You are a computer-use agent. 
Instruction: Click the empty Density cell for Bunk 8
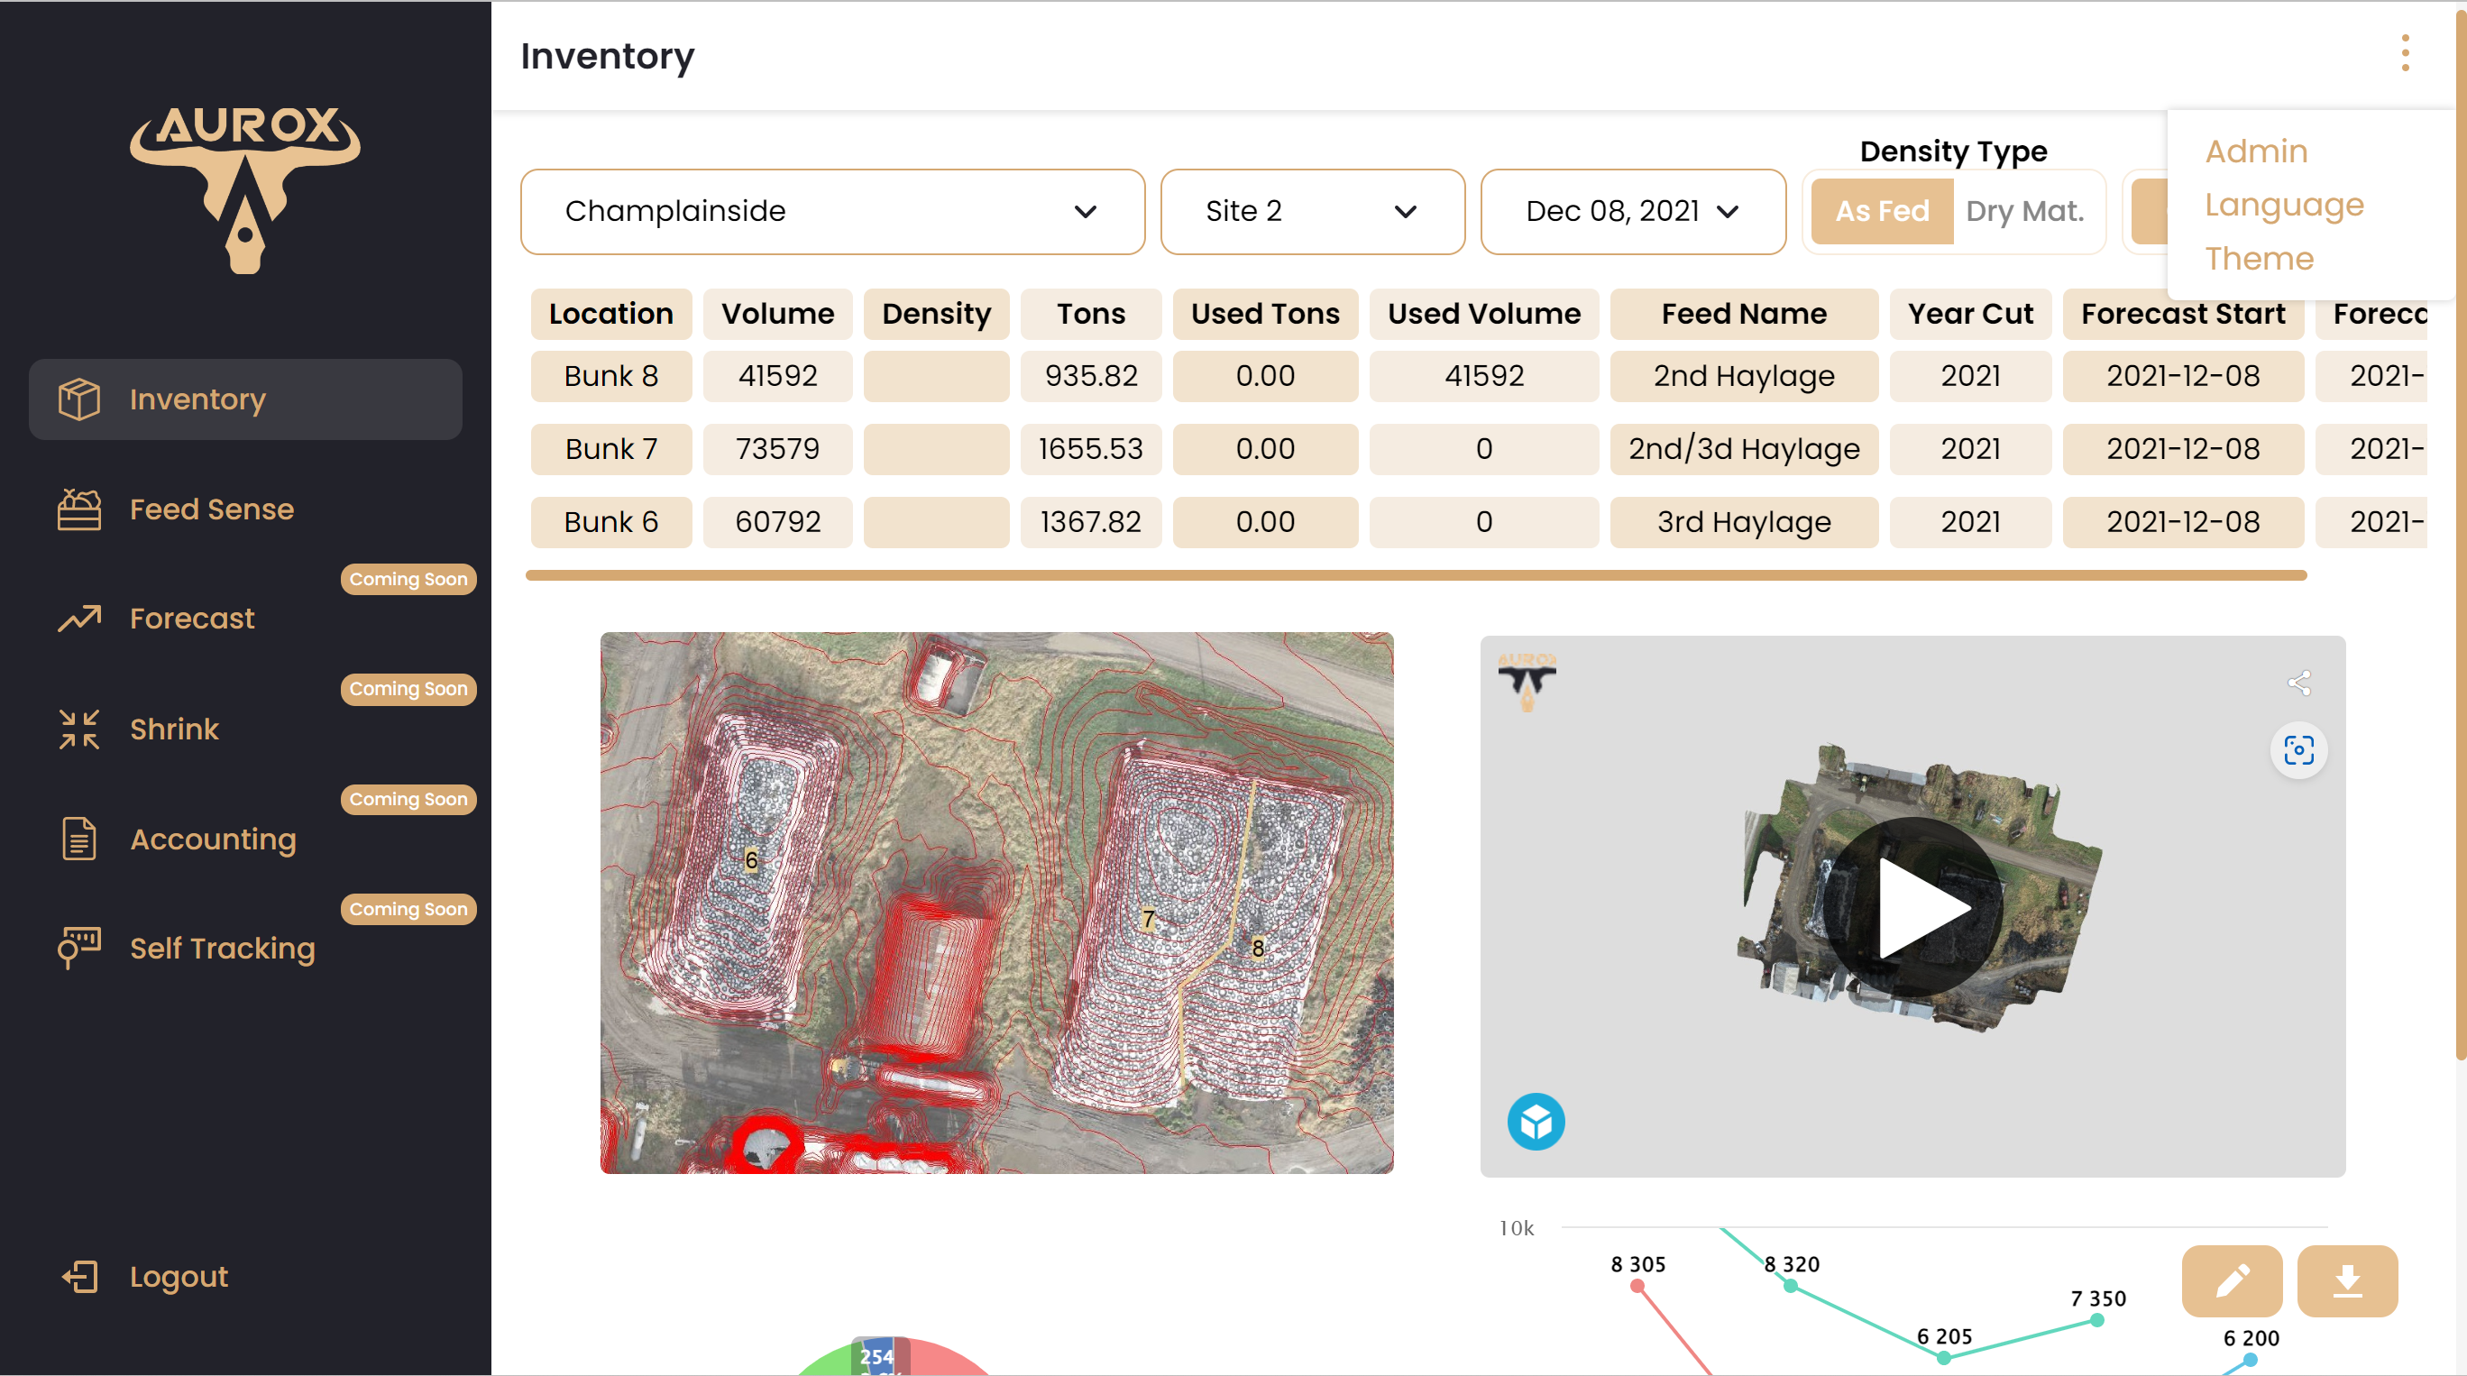[x=936, y=376]
